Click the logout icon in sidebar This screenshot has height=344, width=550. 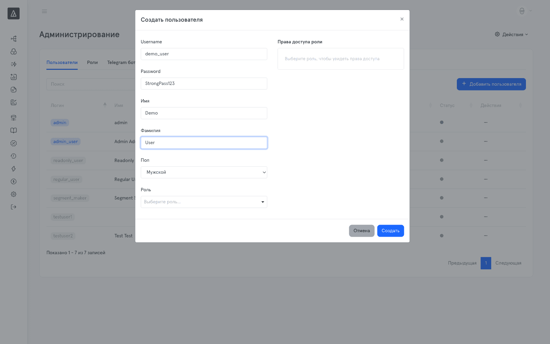point(13,207)
